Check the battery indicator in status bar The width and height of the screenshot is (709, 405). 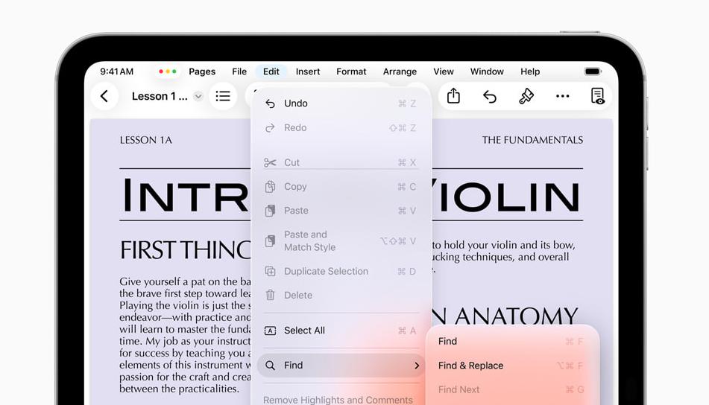click(x=593, y=71)
